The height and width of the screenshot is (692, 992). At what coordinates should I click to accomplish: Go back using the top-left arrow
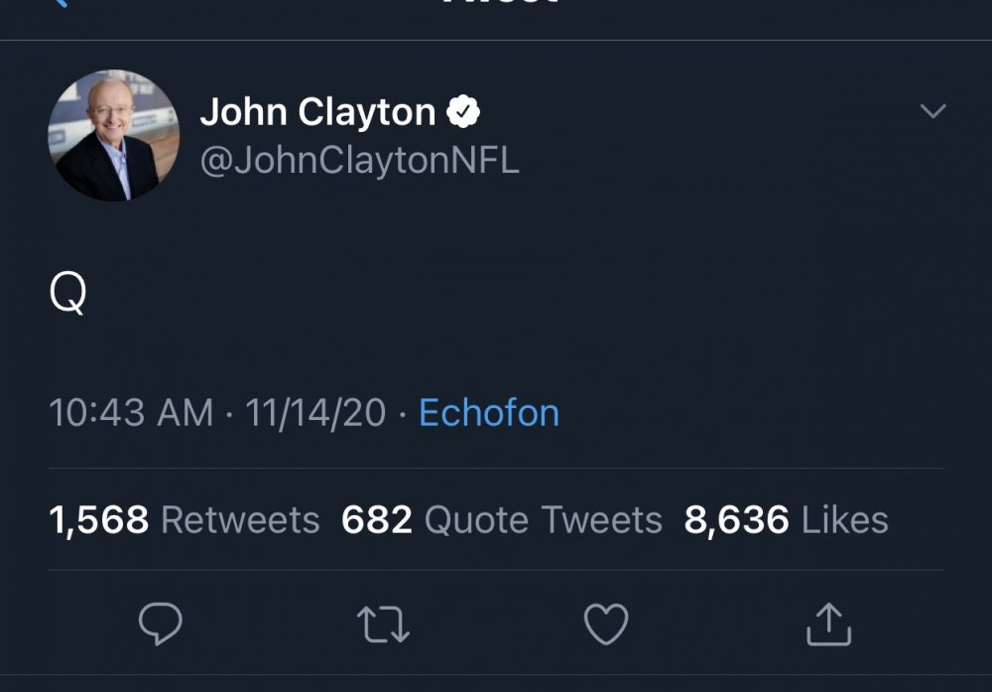pos(60,4)
